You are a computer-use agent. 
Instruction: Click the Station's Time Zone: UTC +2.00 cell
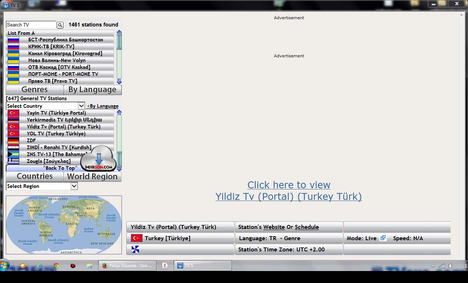289,250
